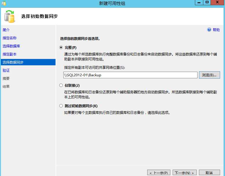Click the 下一步(N) next button
225x176 pixels.
pyautogui.click(x=185, y=173)
